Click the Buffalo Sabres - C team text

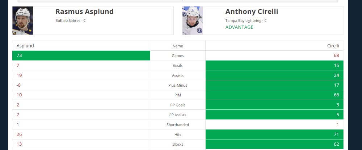coord(71,21)
